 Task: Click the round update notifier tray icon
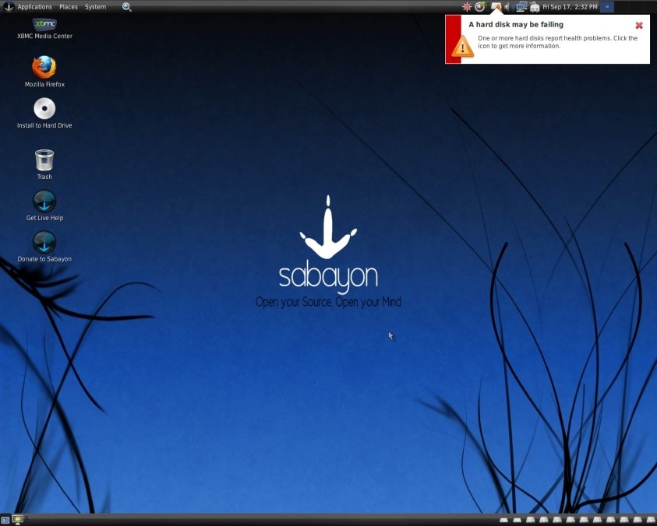[x=480, y=7]
